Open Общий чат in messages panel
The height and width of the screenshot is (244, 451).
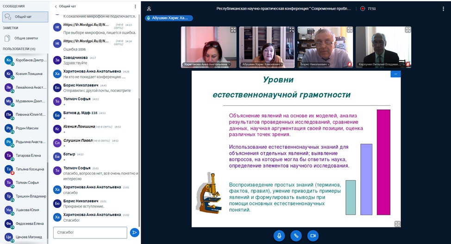pyautogui.click(x=25, y=17)
